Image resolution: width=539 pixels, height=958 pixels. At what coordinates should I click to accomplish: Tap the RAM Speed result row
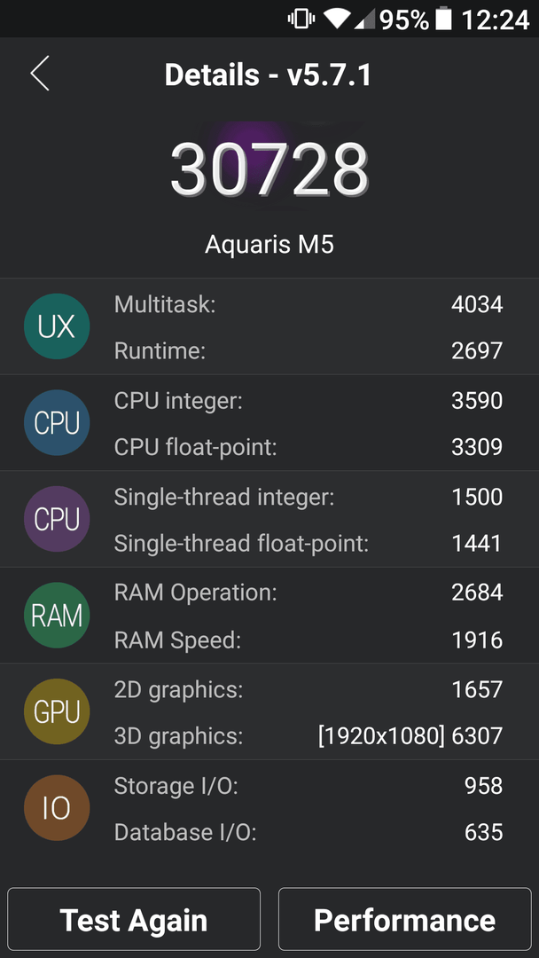point(309,640)
